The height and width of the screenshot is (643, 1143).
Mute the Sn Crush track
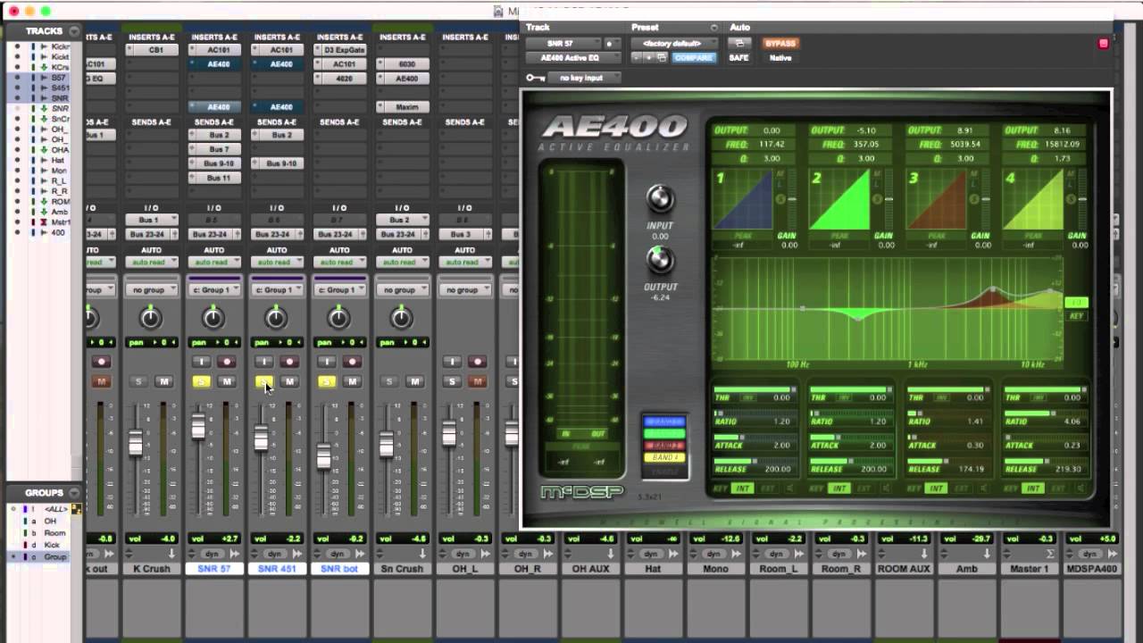pos(413,381)
